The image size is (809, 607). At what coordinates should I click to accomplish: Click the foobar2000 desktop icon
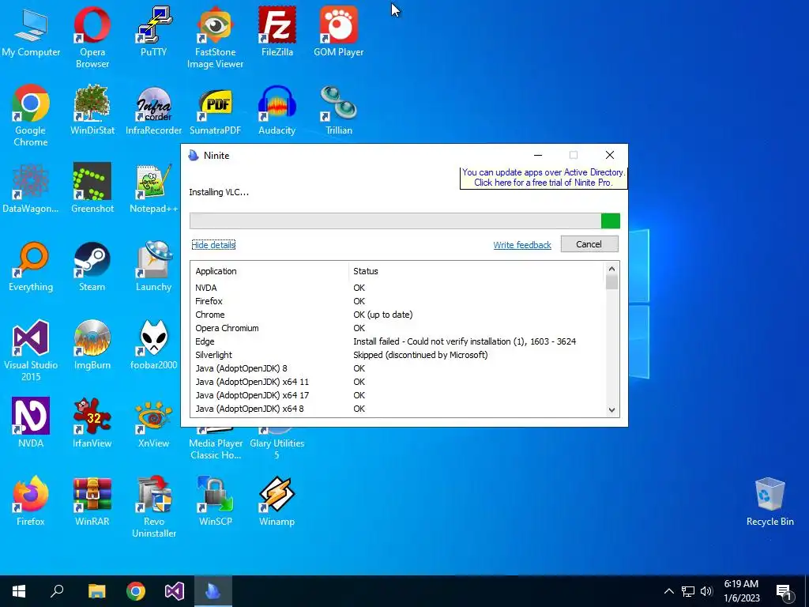pyautogui.click(x=153, y=345)
